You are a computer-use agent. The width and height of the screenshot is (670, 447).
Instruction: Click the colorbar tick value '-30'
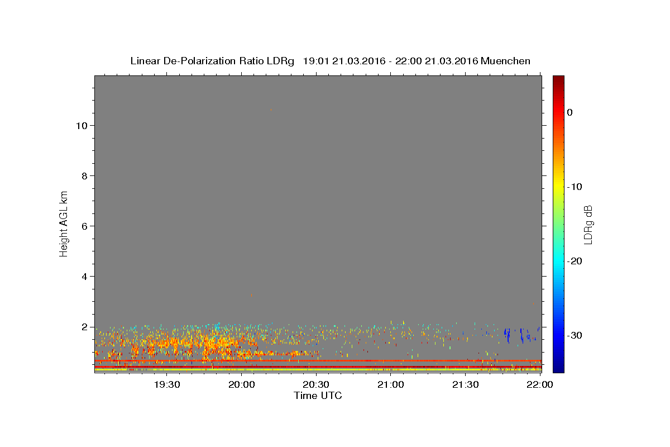pyautogui.click(x=575, y=335)
